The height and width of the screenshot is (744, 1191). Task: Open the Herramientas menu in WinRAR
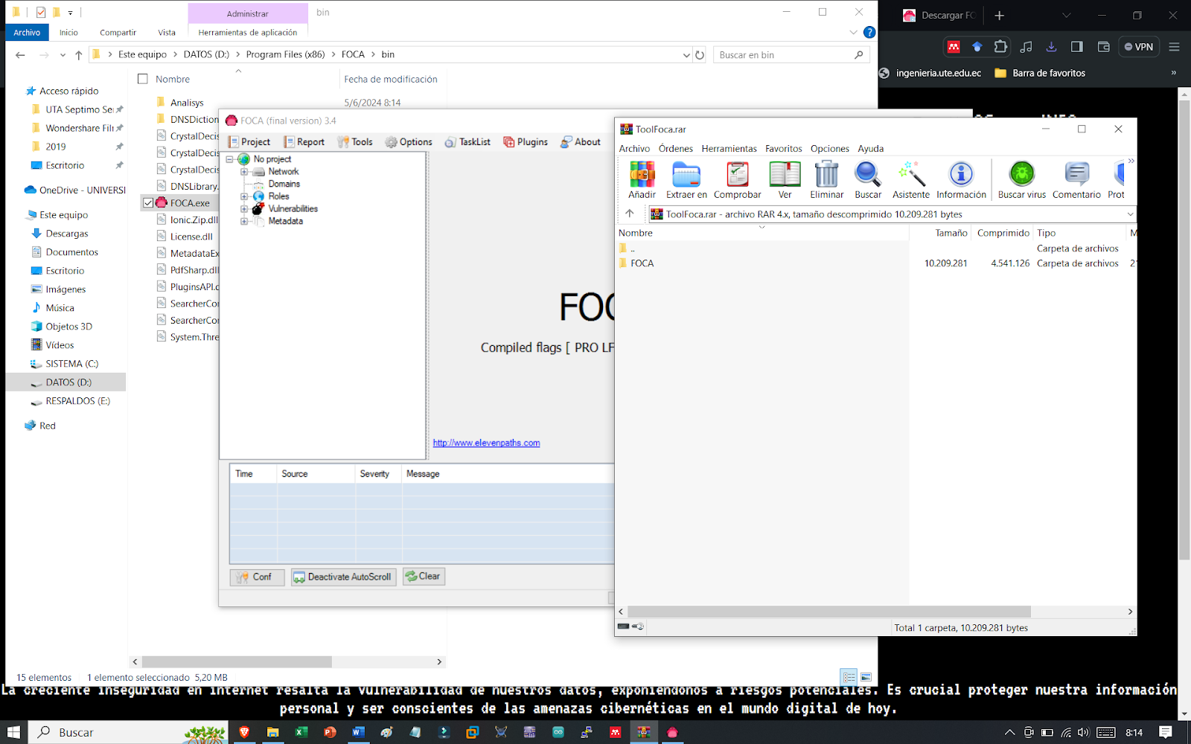(729, 148)
